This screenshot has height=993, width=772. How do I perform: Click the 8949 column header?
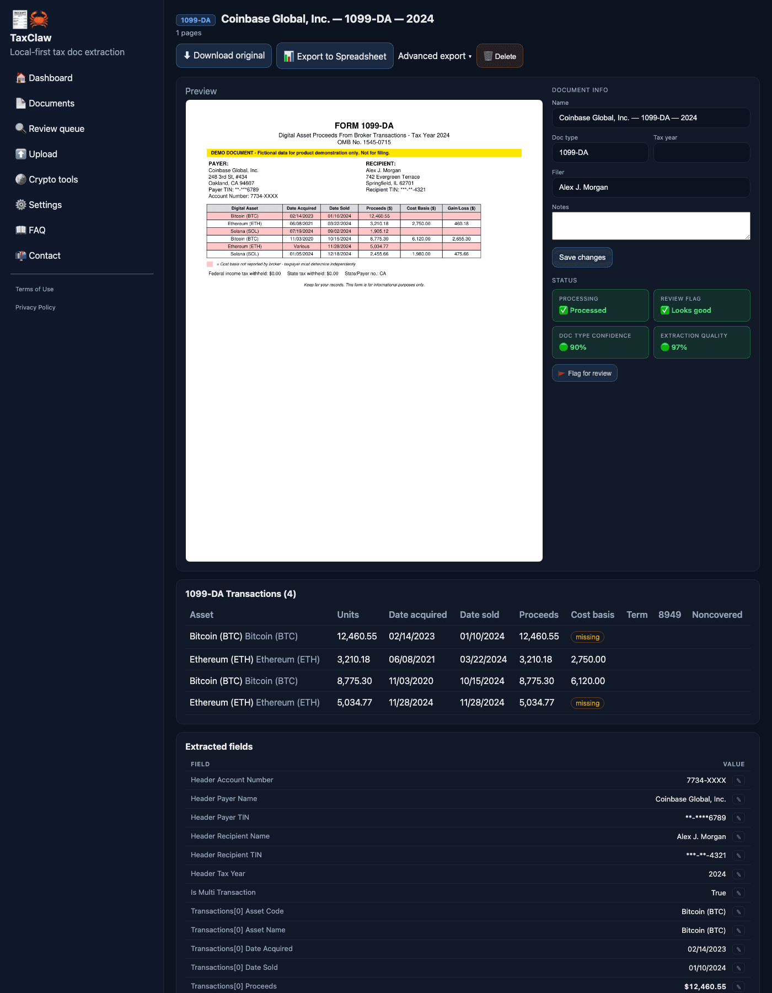click(x=669, y=615)
